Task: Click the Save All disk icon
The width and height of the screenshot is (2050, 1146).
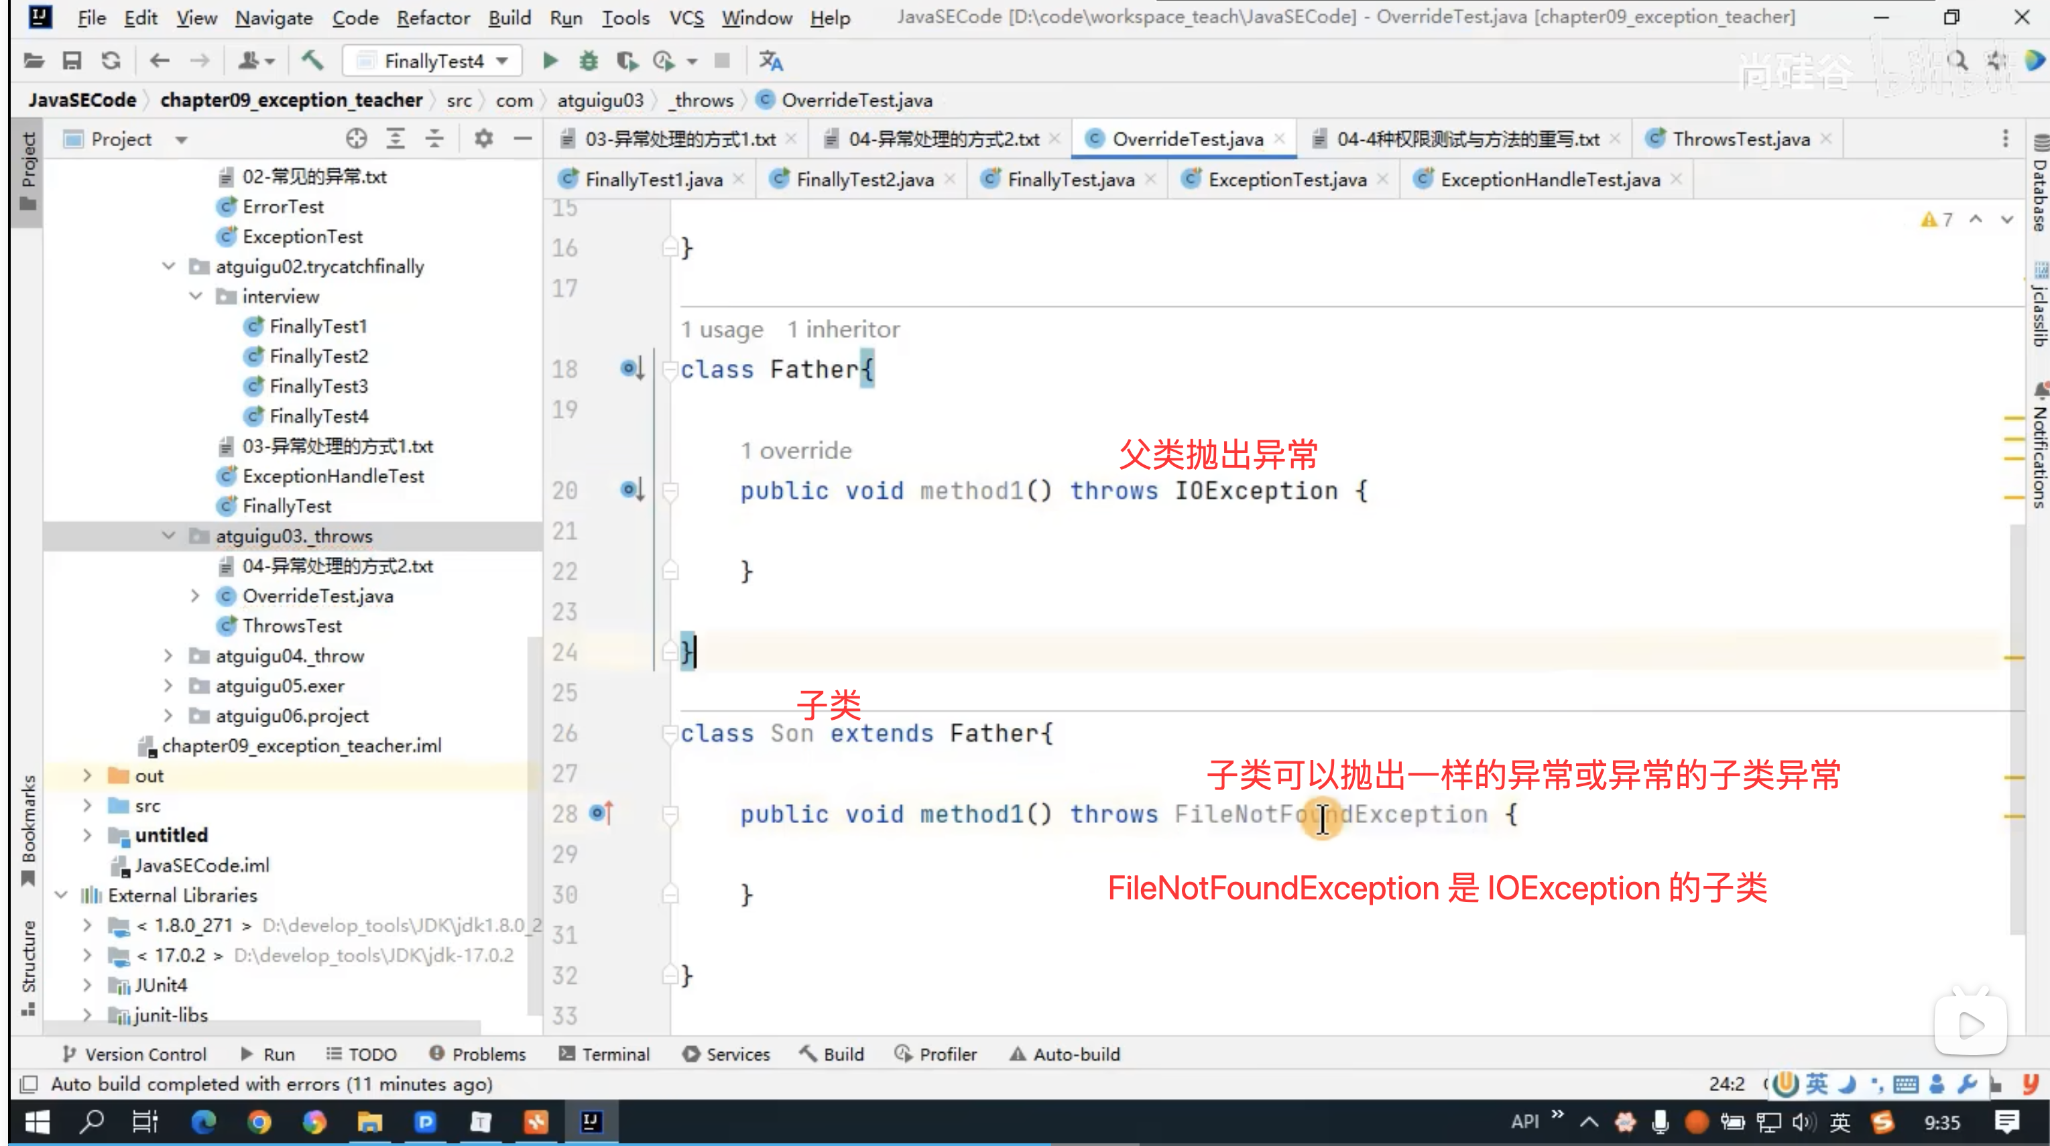Action: click(72, 60)
